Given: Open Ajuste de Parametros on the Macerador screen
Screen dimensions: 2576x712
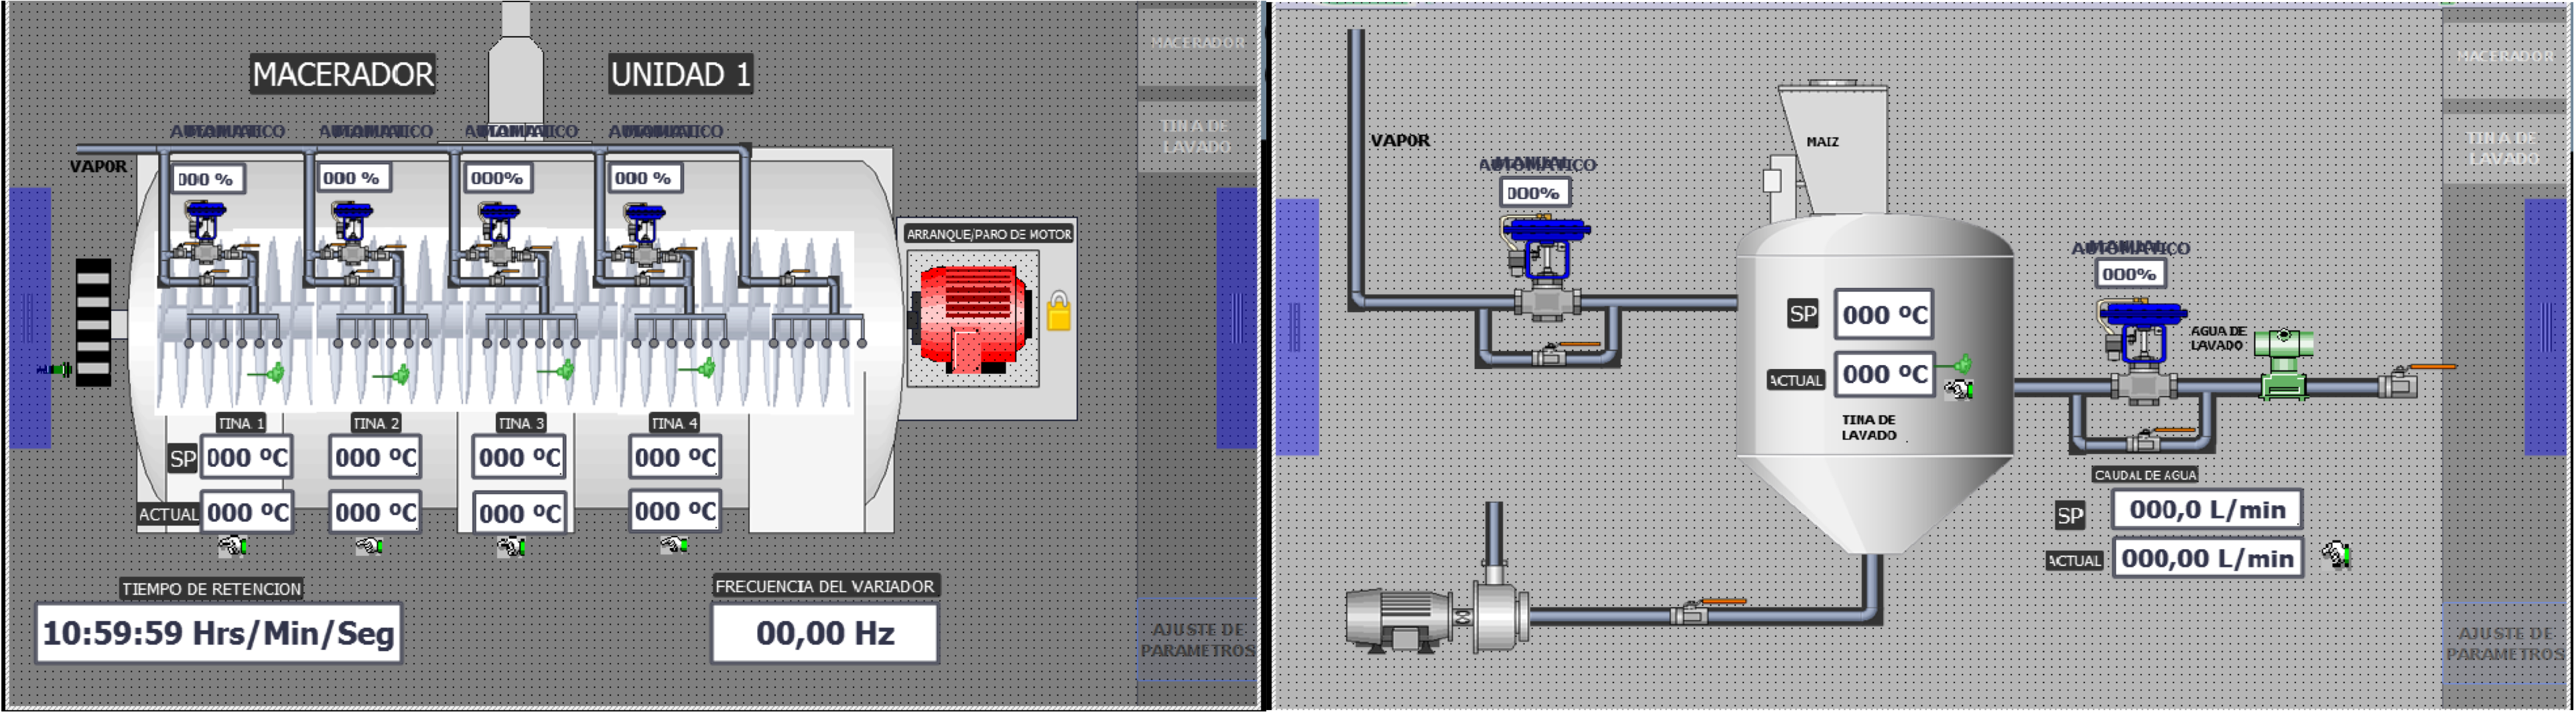Looking at the screenshot, I should (1197, 640).
